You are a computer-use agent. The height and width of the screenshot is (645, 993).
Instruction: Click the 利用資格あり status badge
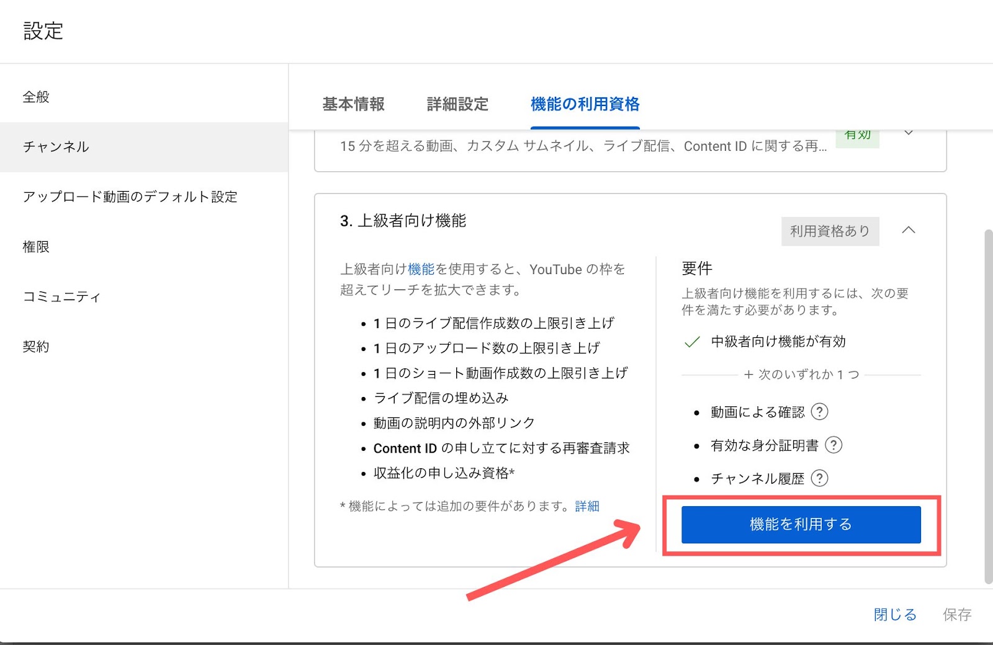(x=830, y=231)
